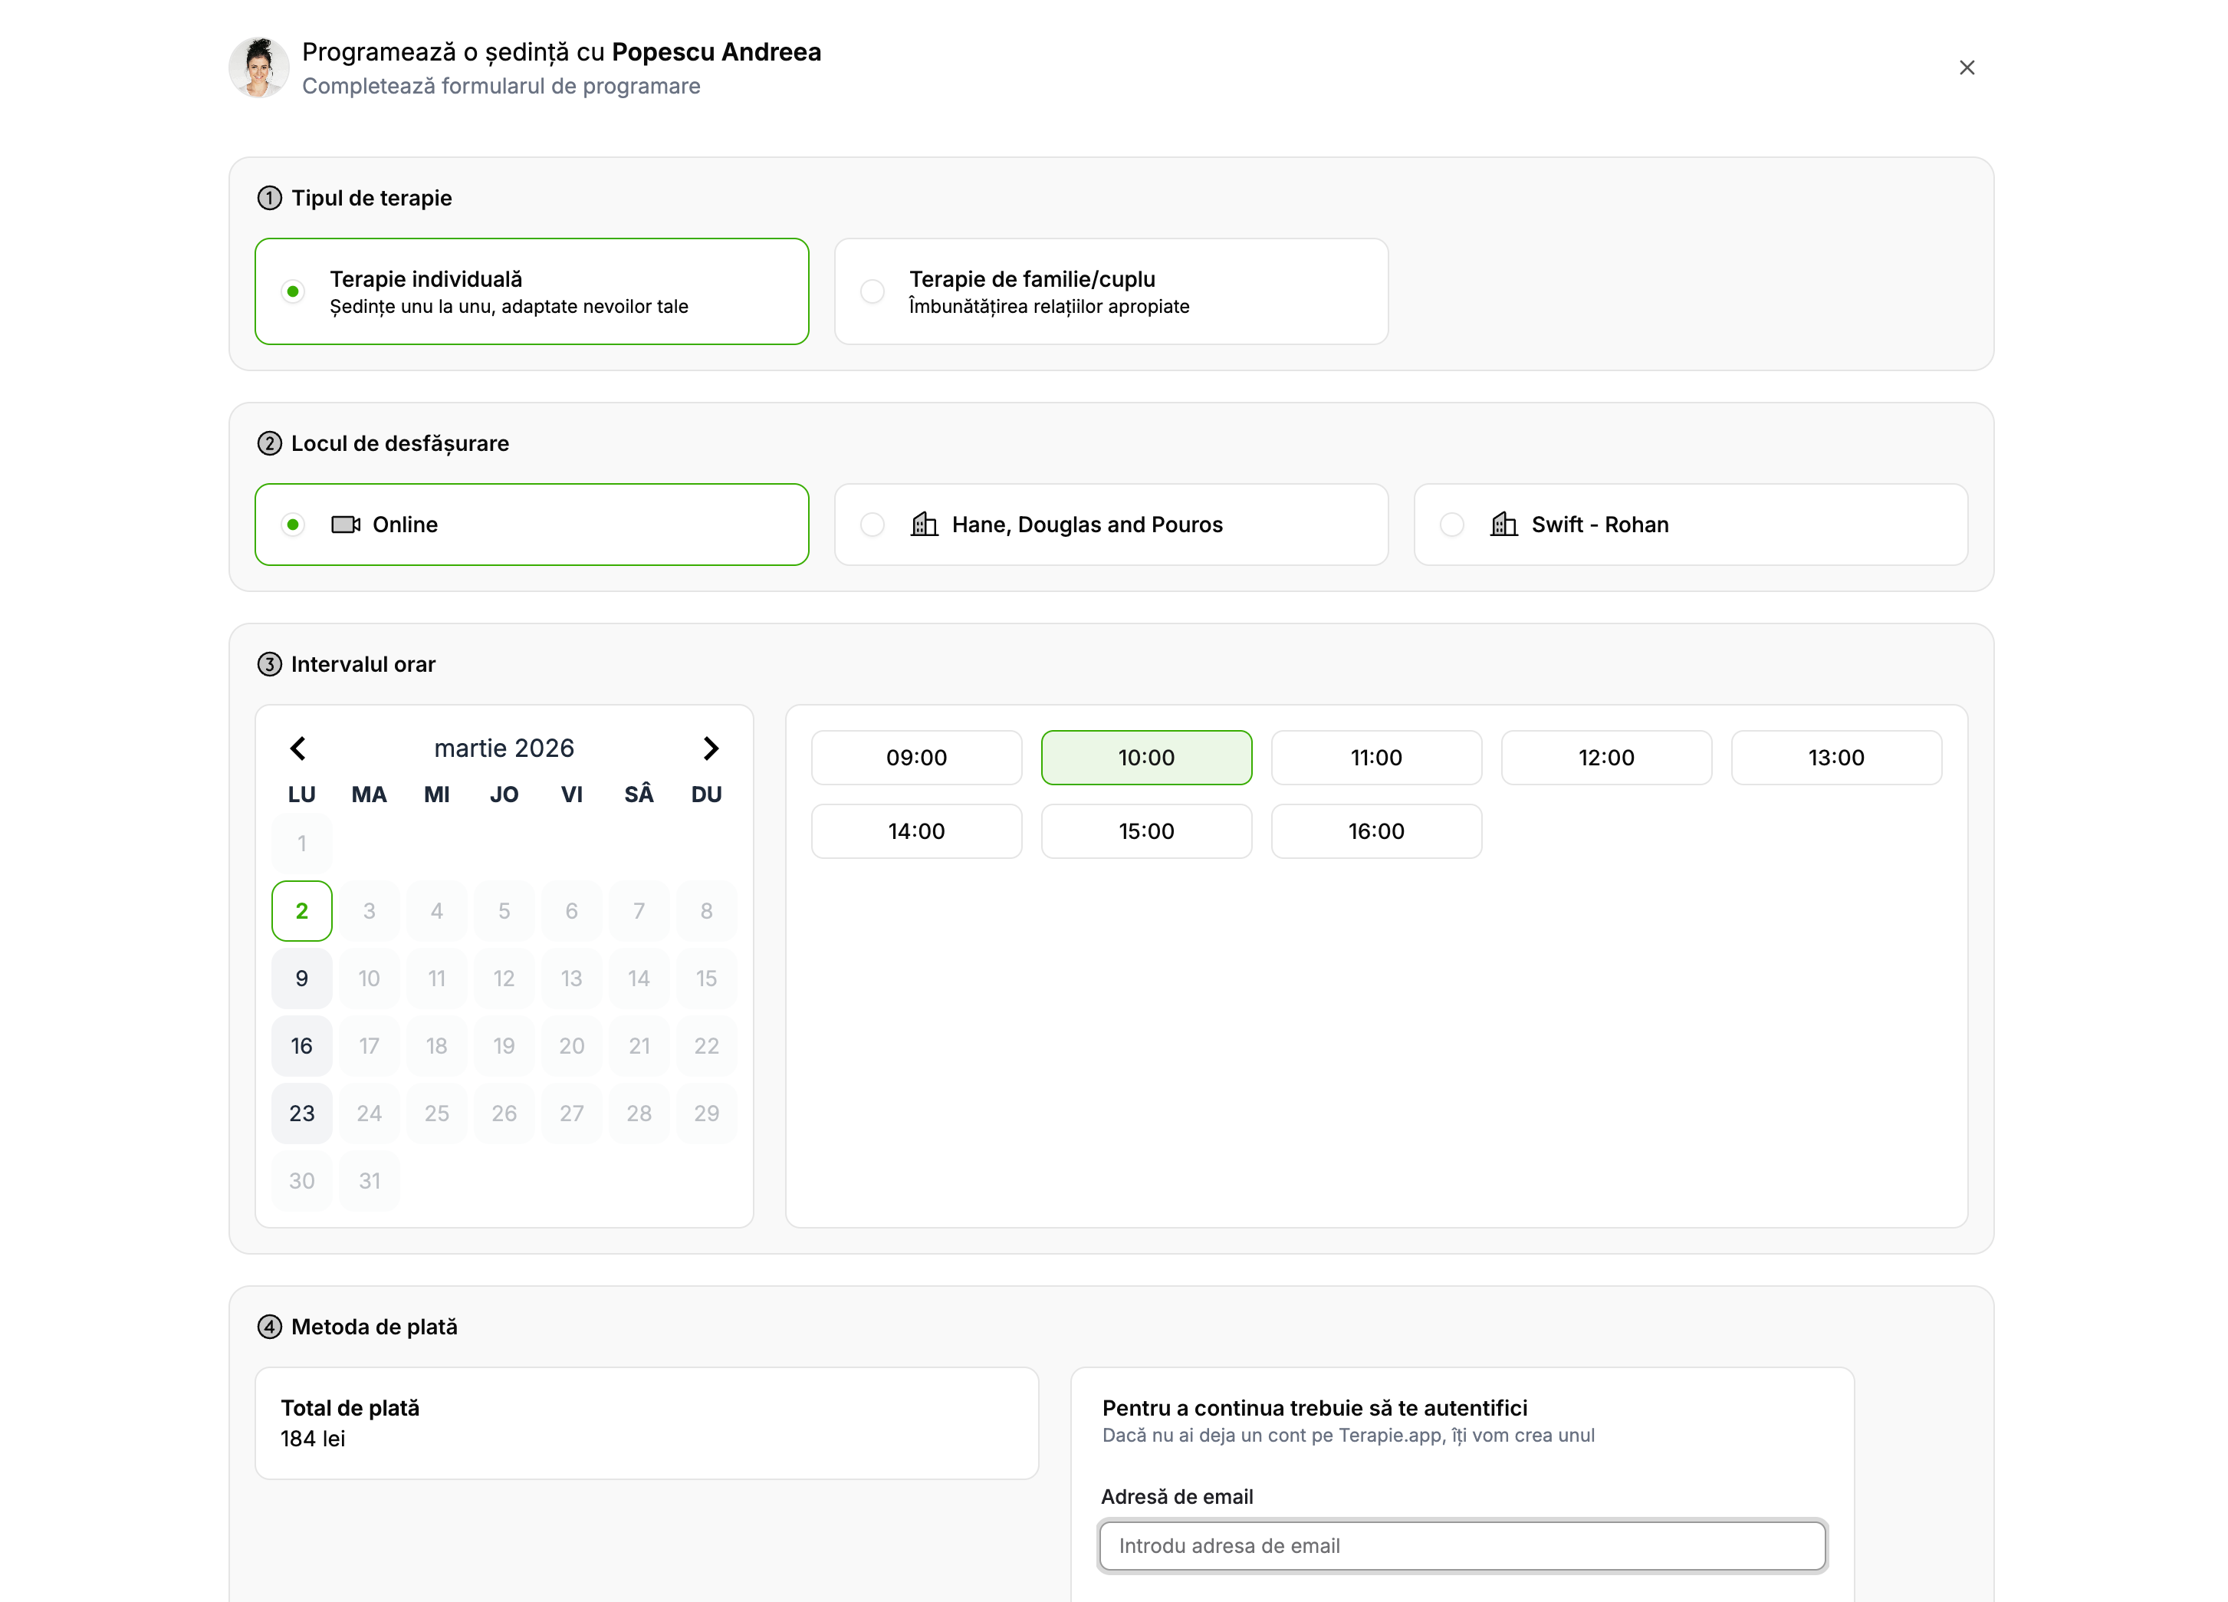The width and height of the screenshot is (2228, 1602).
Task: Go to previous month with left chevron
Action: 299,749
